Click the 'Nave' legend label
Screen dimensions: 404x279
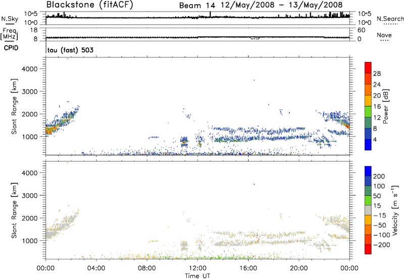pyautogui.click(x=384, y=35)
